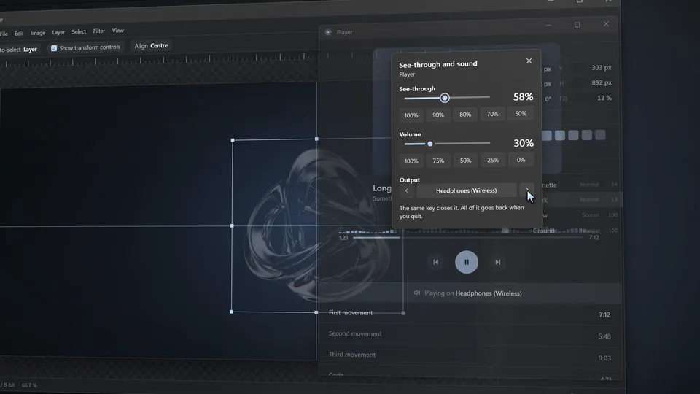Image resolution: width=700 pixels, height=394 pixels.
Task: Click the track progress bar in Player
Action: coord(469,237)
